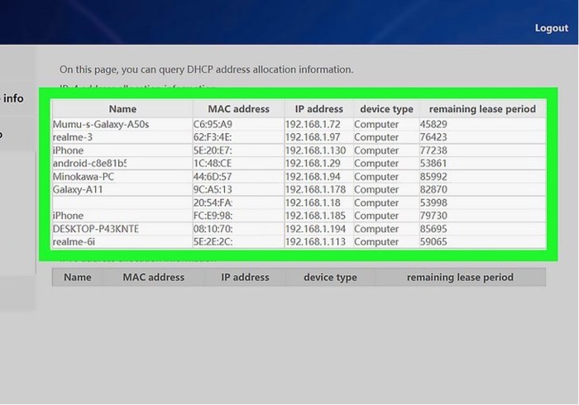Click IP address header in upper table
Screen dimensions: 579x405
click(319, 109)
